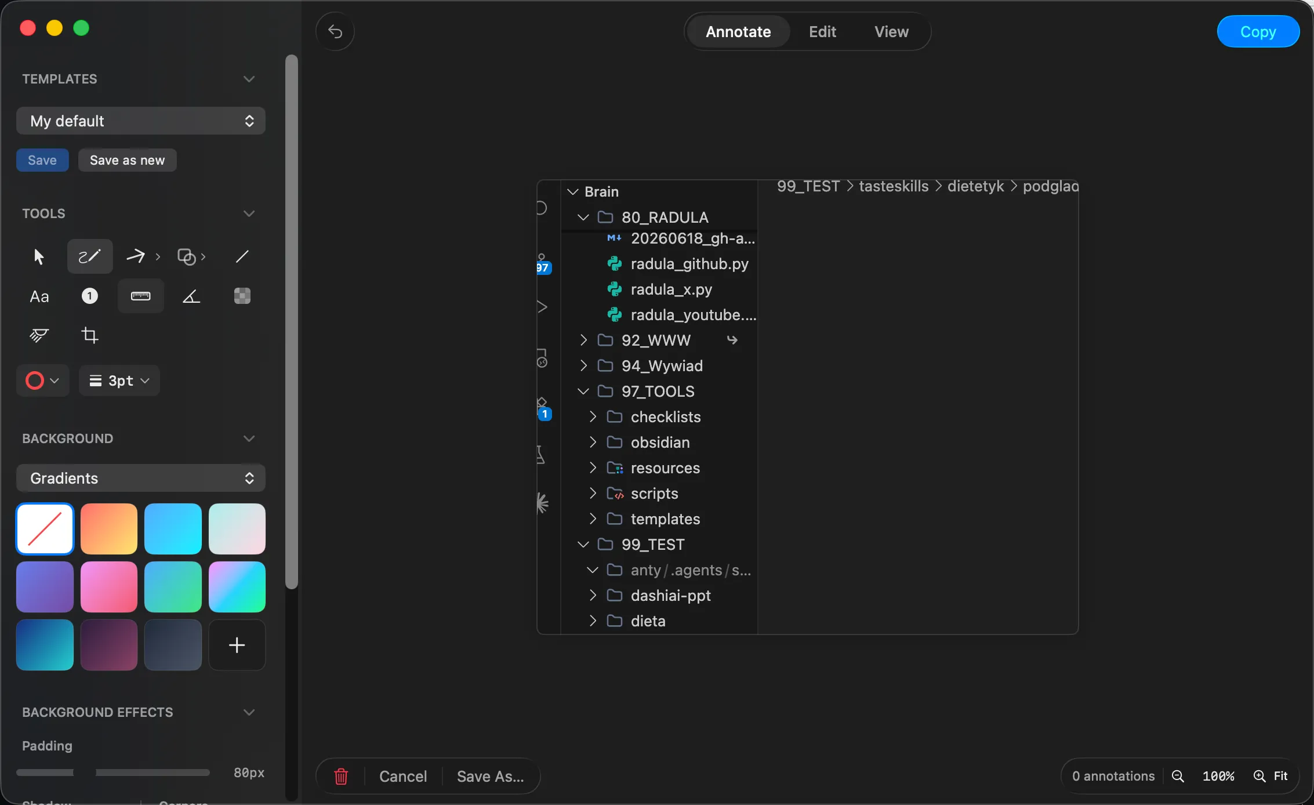
Task: Select the numbered counter tool
Action: pos(89,296)
